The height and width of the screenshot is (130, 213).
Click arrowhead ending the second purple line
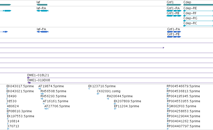click(x=163, y=48)
